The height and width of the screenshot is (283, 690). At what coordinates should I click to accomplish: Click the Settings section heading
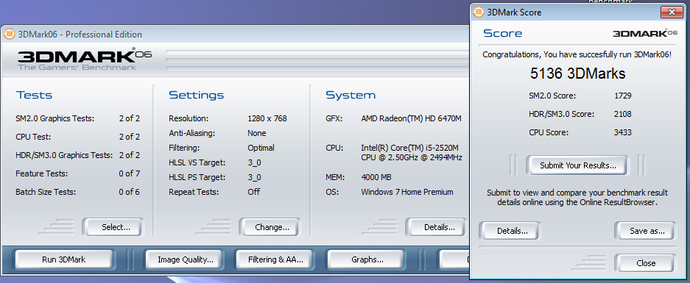point(197,95)
